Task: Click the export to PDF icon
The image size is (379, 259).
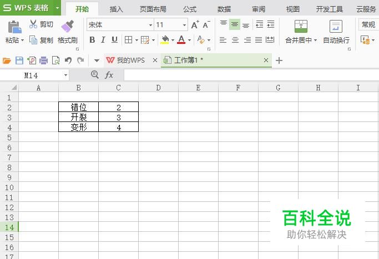Action: pyautogui.click(x=32, y=60)
